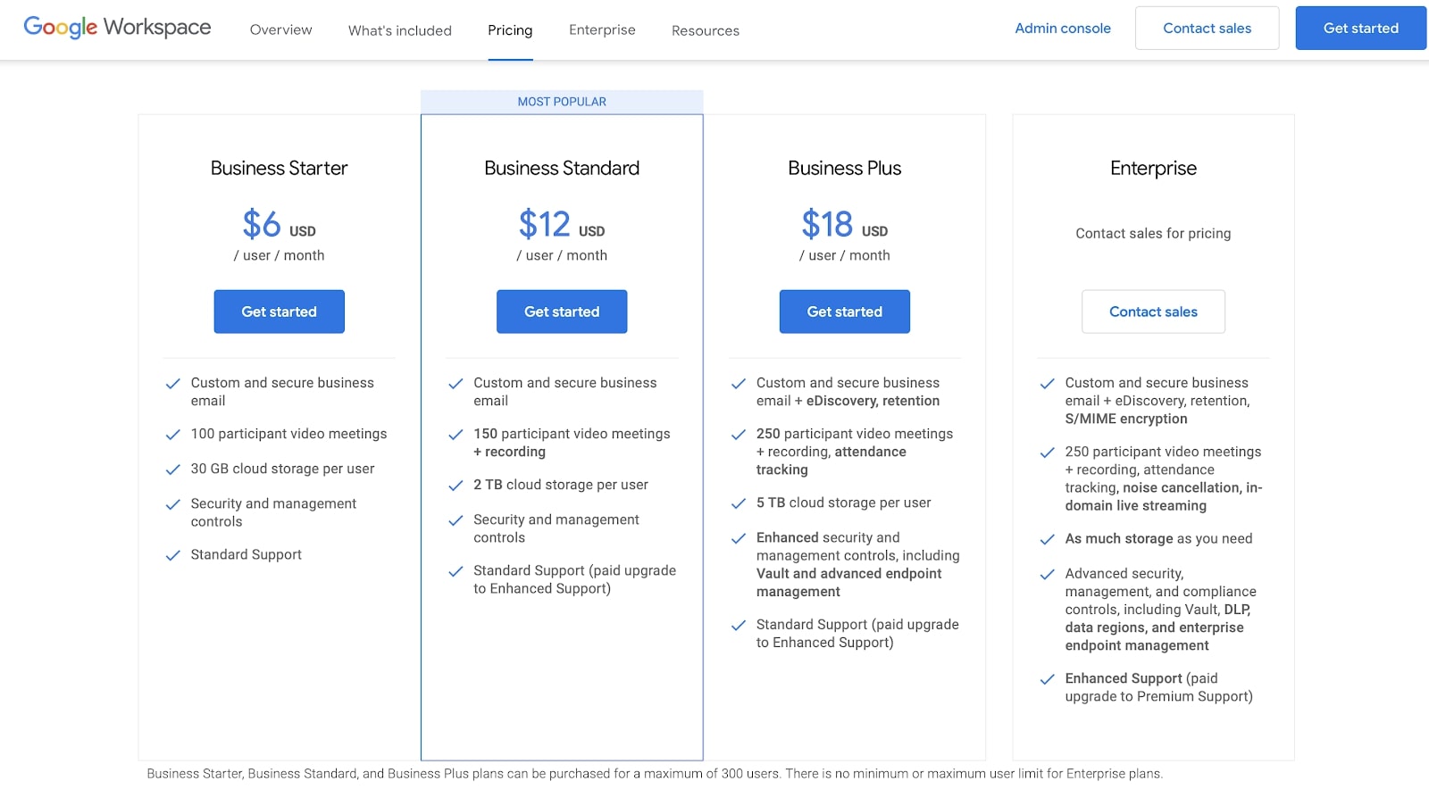1429x806 pixels.
Task: Click checkmark beside 2 TB cloud storage
Action: [455, 486]
